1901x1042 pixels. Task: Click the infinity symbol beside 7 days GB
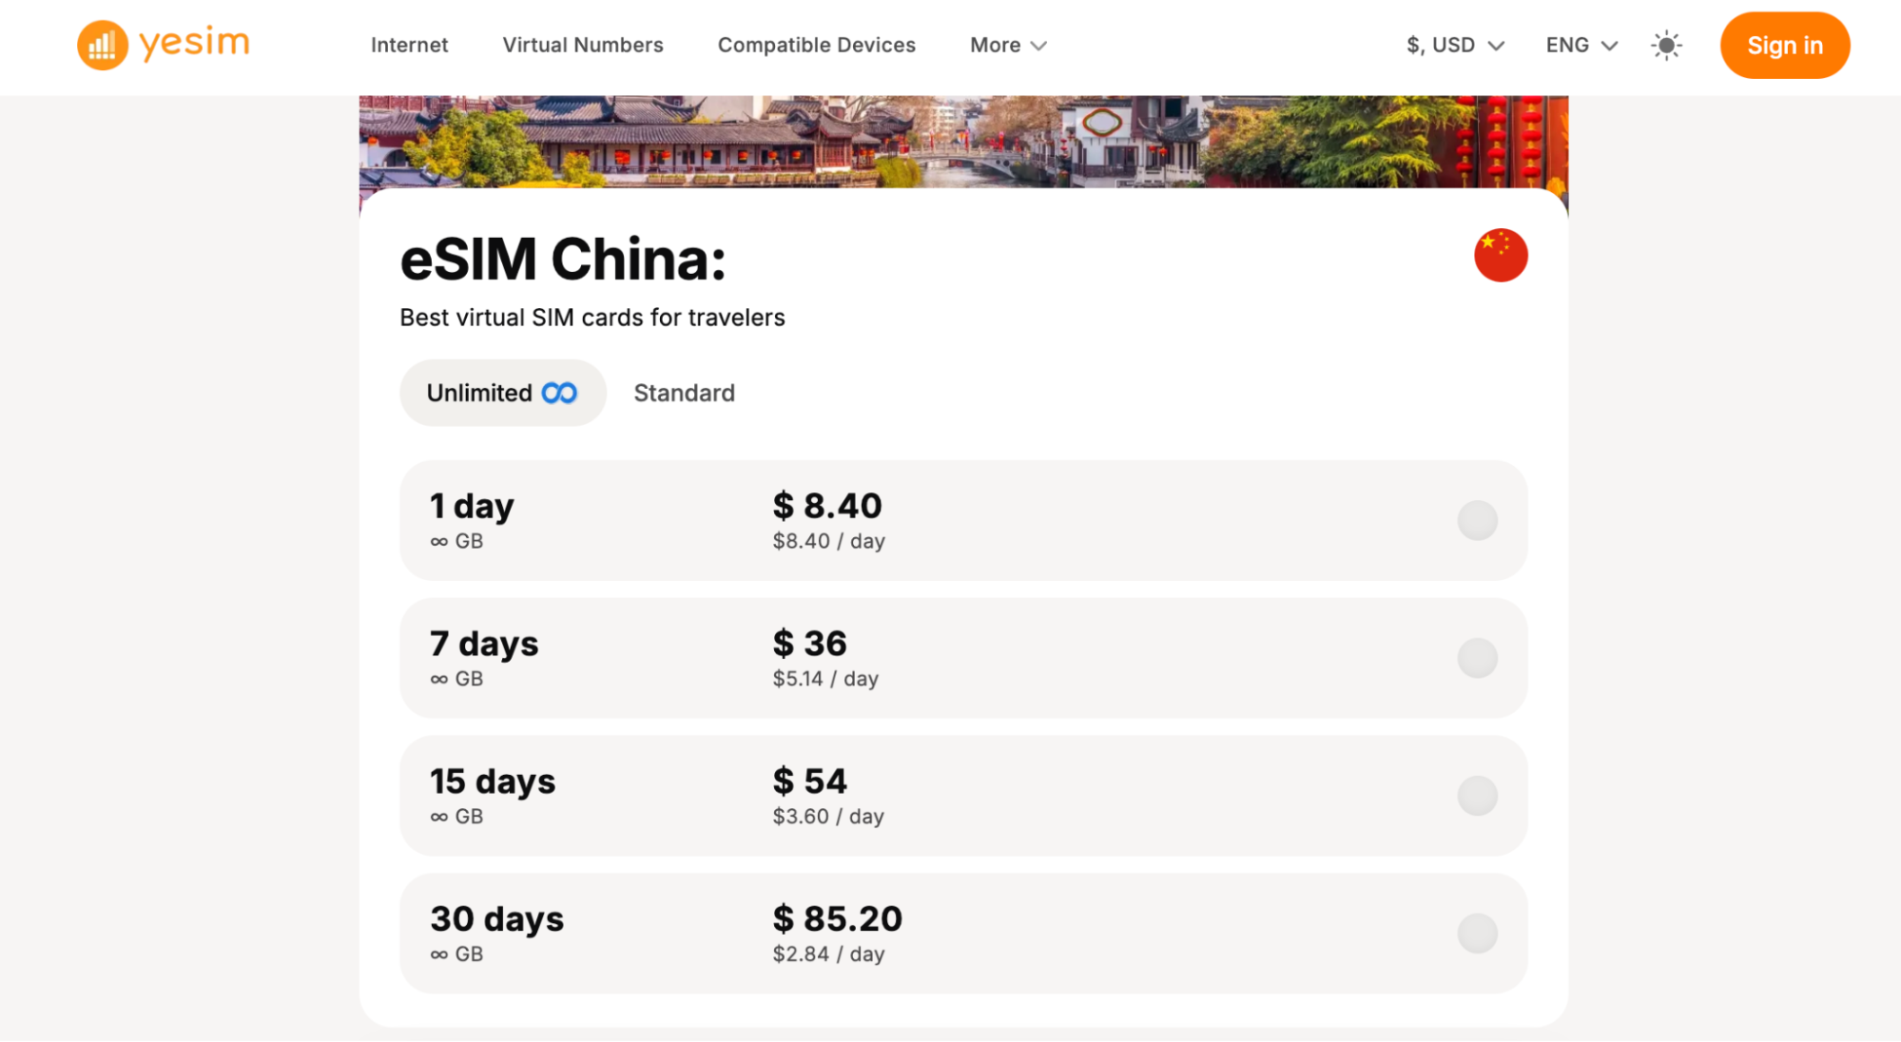[x=438, y=679]
